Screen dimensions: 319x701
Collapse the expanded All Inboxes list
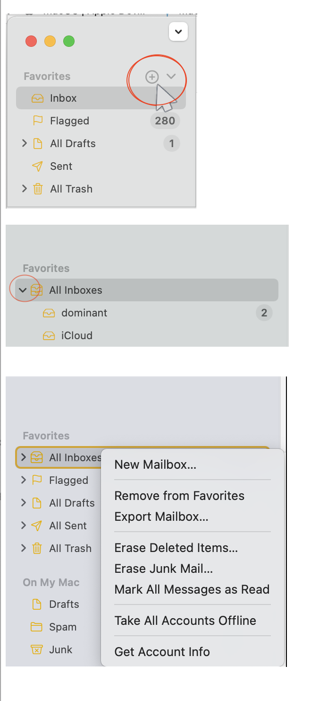(23, 290)
